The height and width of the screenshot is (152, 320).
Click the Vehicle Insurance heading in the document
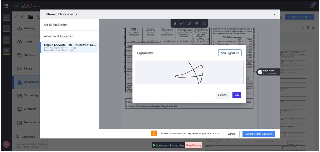tap(232, 37)
